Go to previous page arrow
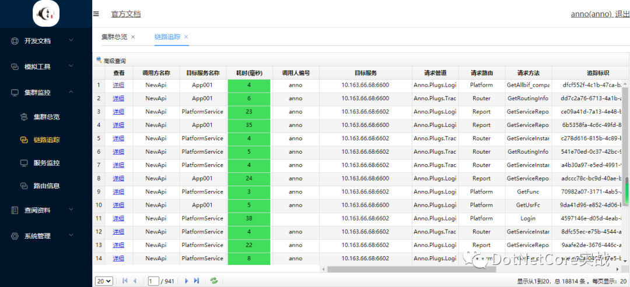 click(x=135, y=281)
